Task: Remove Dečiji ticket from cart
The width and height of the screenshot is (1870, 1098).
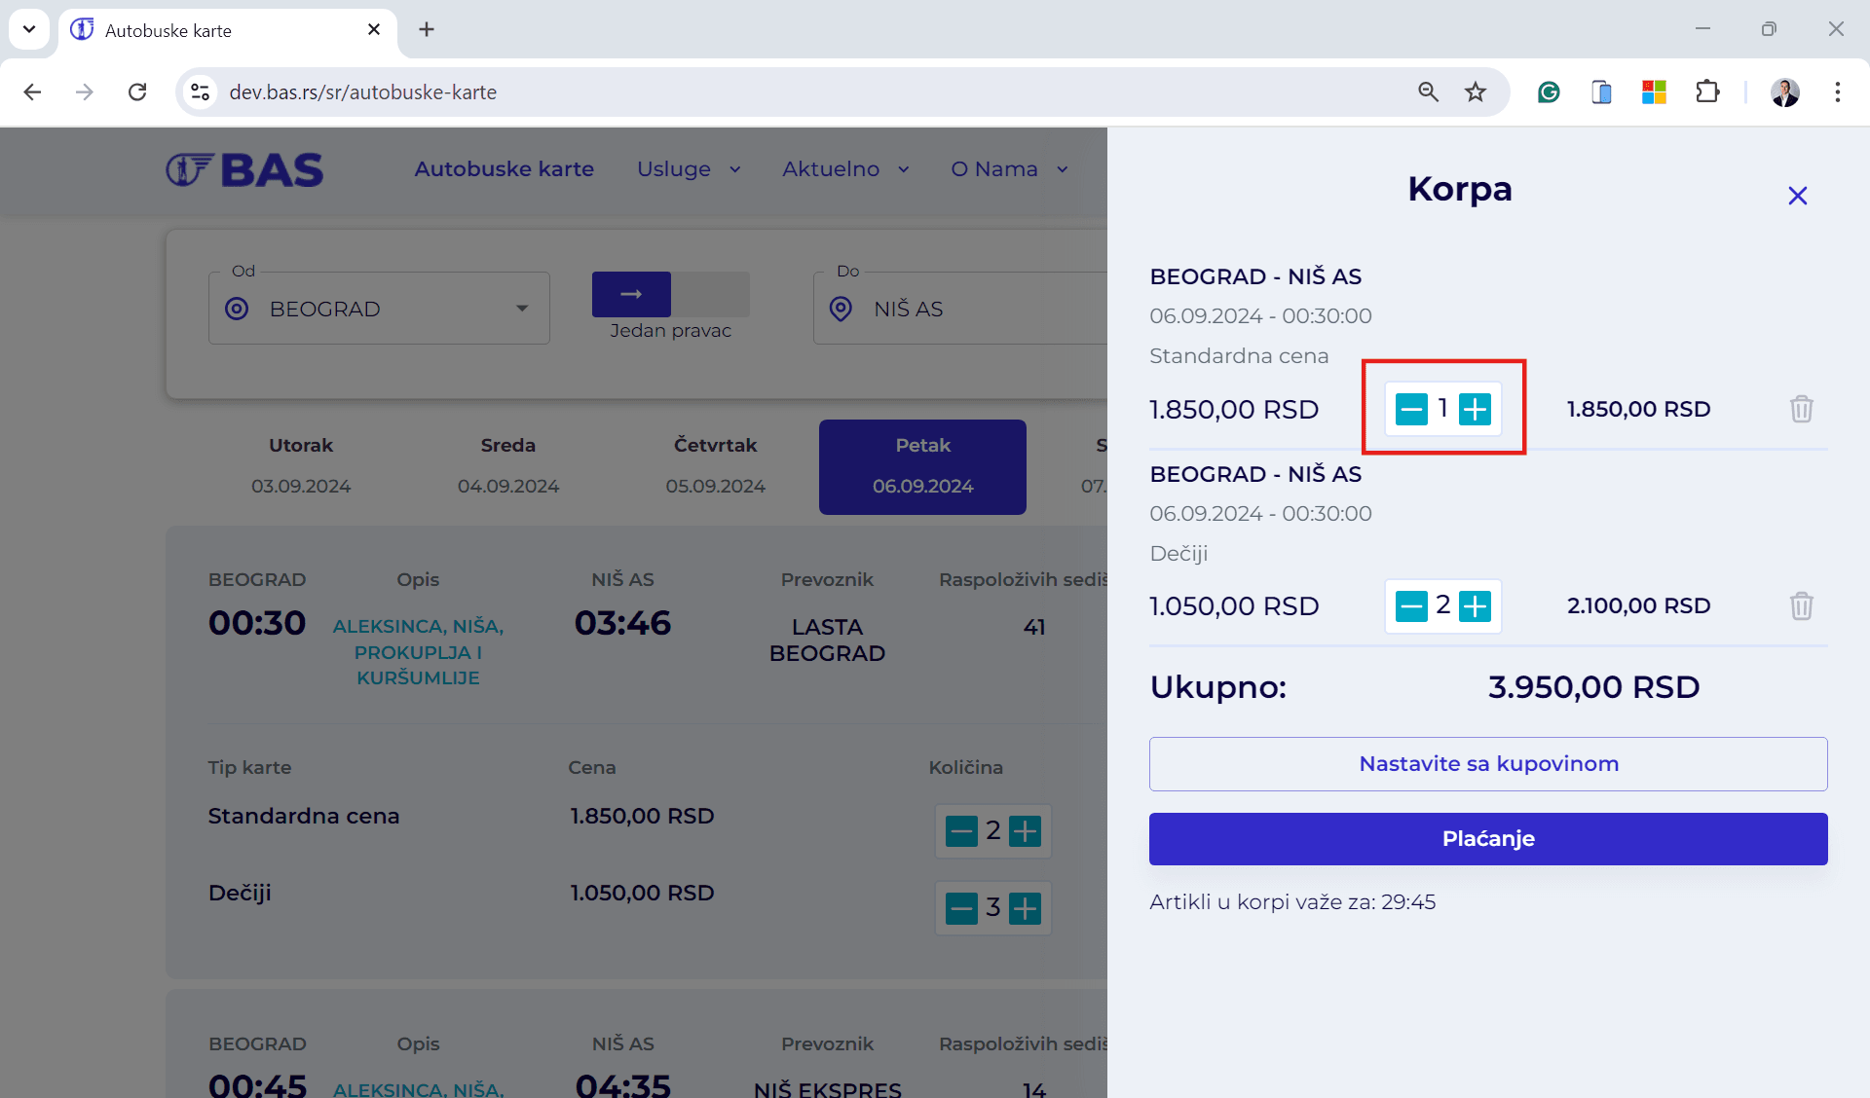Action: [1801, 606]
